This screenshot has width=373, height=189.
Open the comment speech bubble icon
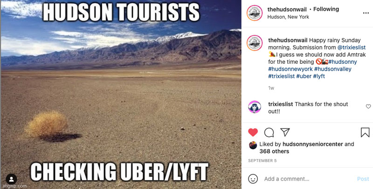coord(269,133)
